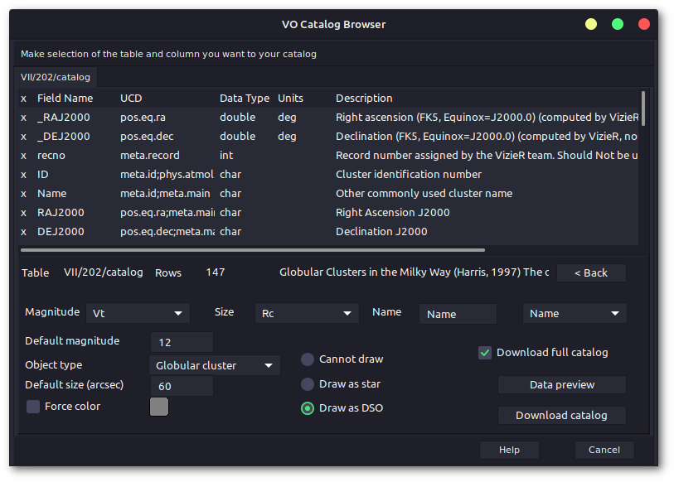Open the Size dropdown showing Rc
Screen dimensions: 674x482
[307, 313]
